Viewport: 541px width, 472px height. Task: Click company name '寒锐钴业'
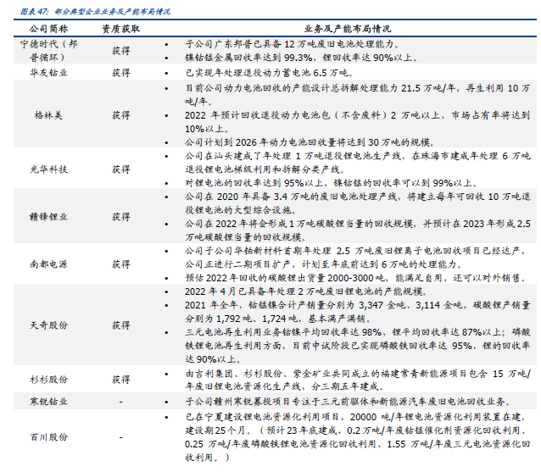pyautogui.click(x=48, y=402)
